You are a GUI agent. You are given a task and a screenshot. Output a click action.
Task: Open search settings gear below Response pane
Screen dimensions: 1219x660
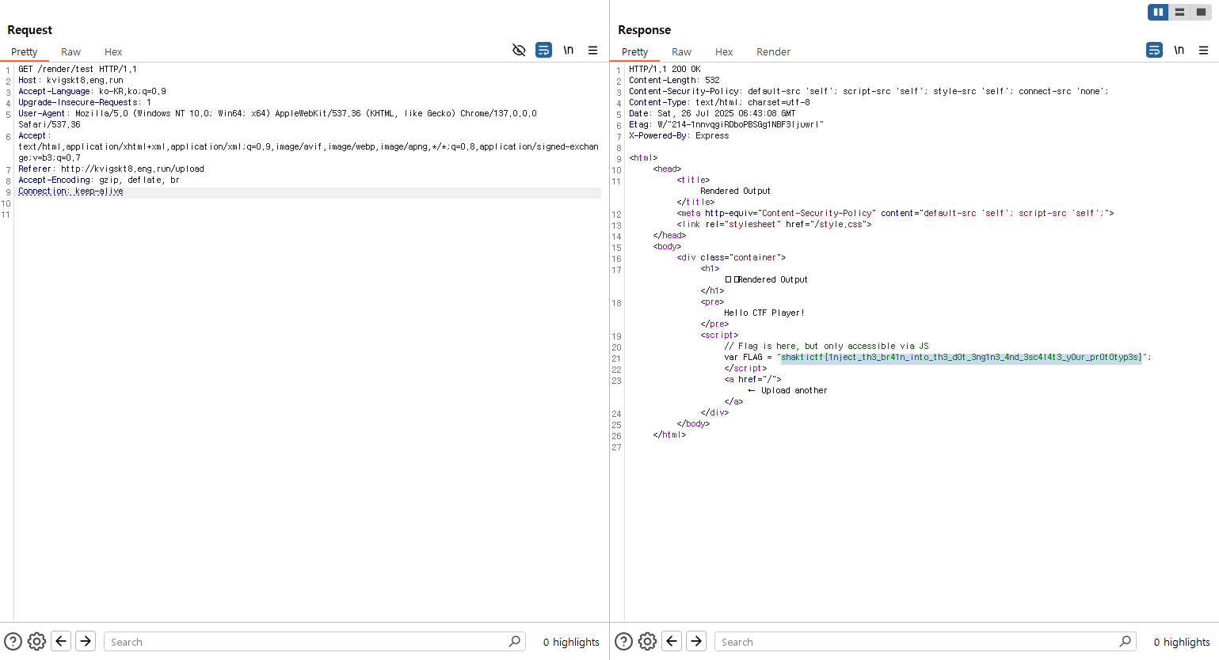coord(647,641)
